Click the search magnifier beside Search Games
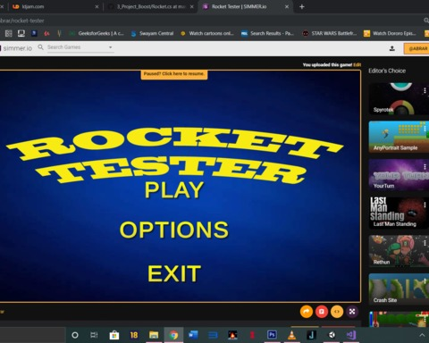Viewport: 429px width, 343px height. click(x=41, y=47)
